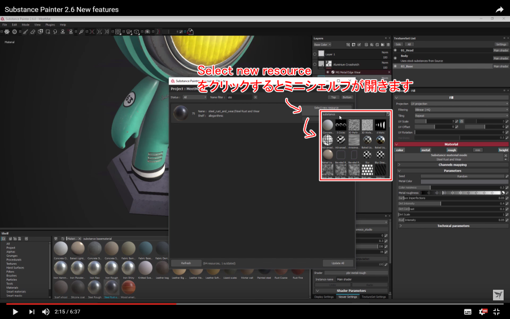Toggle visibility of 01_Head texture set
This screenshot has width=510, height=319.
[395, 51]
